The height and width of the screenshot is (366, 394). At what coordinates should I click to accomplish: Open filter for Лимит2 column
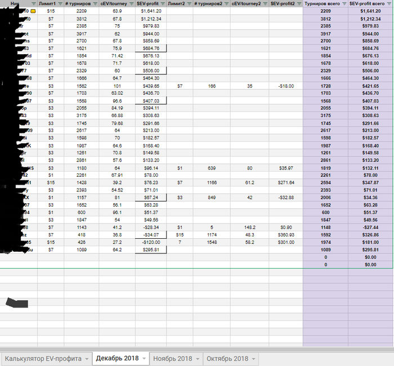coord(190,4)
